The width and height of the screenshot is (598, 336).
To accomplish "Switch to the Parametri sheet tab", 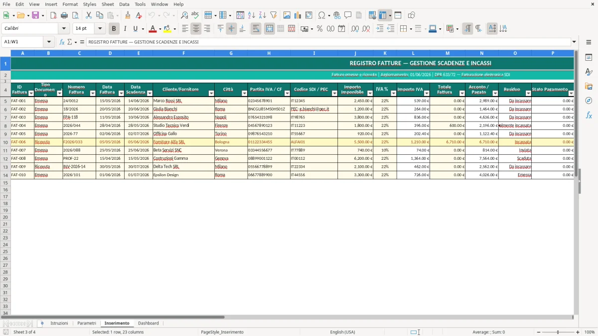I will click(87, 323).
